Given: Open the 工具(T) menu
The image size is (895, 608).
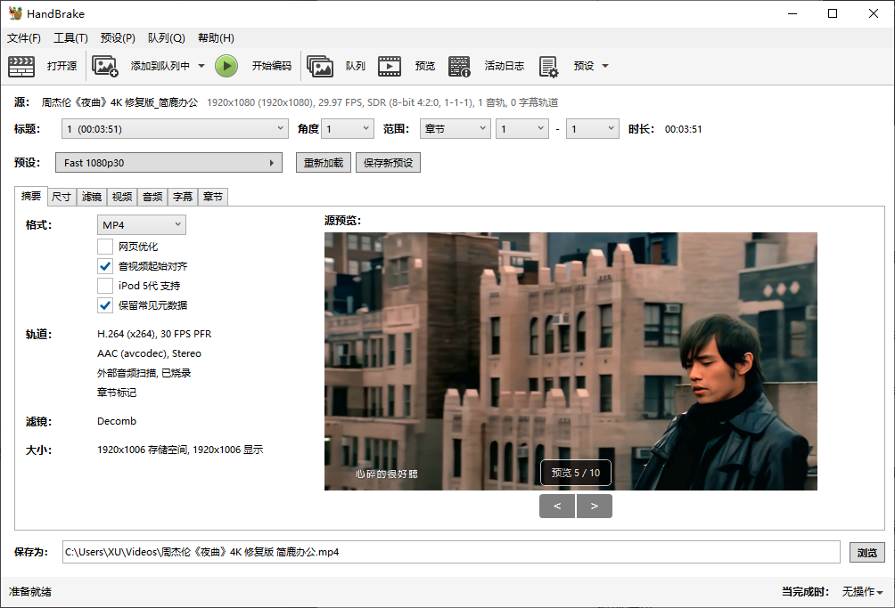Looking at the screenshot, I should [x=70, y=38].
